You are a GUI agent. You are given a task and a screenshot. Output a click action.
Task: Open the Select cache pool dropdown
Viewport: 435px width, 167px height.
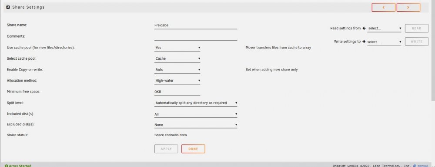(x=177, y=58)
